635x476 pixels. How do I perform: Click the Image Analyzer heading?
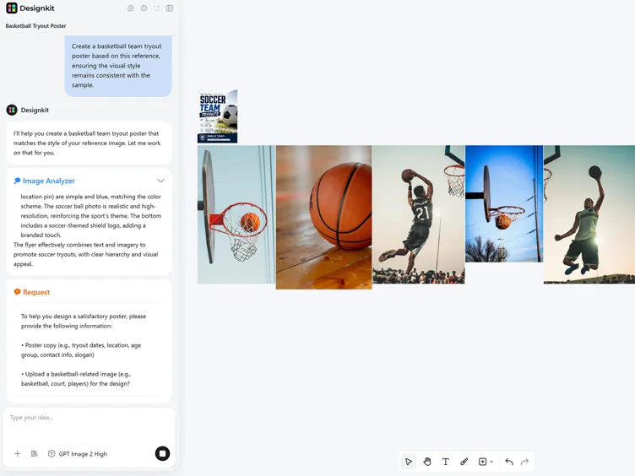pyautogui.click(x=49, y=181)
